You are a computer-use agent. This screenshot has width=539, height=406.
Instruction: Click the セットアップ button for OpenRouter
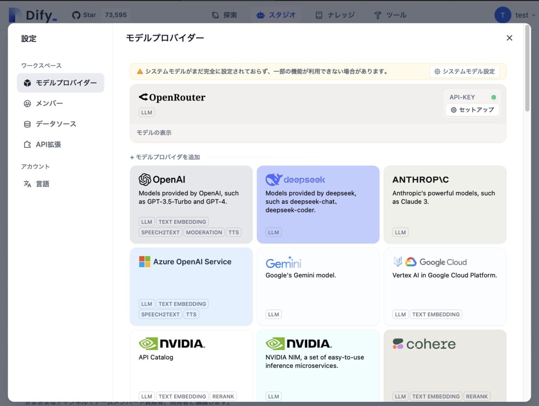click(472, 110)
